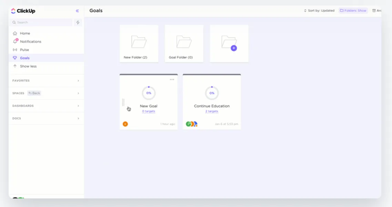The height and width of the screenshot is (207, 392).
Task: Click the Sort by arrows icon
Action: tap(305, 10)
